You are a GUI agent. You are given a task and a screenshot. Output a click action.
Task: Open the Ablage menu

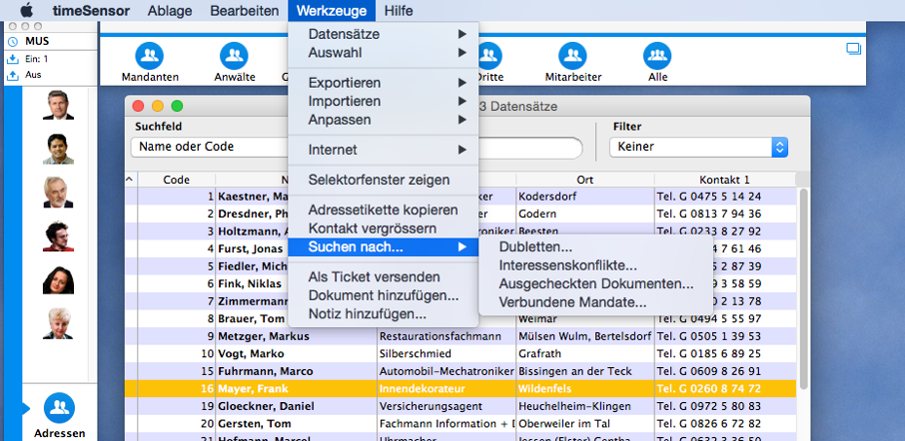170,10
